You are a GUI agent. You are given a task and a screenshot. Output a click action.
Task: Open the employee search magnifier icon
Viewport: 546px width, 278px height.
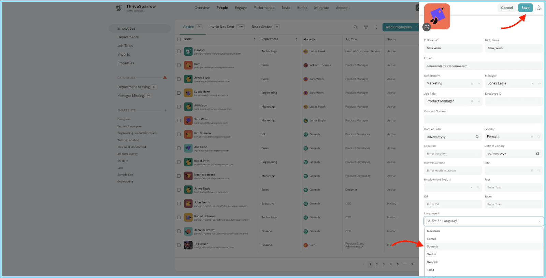click(356, 27)
